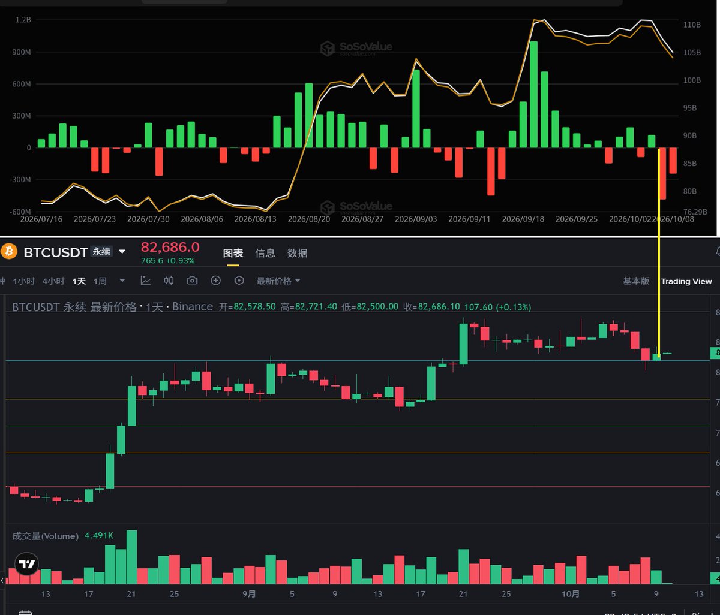Click the candlestick chart style icon
The width and height of the screenshot is (720, 615).
coord(169,281)
